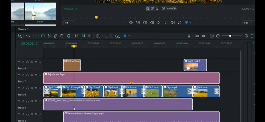Activate the hand pan tool in preview
Image resolution: width=265 pixels, height=122 pixels.
point(152,8)
